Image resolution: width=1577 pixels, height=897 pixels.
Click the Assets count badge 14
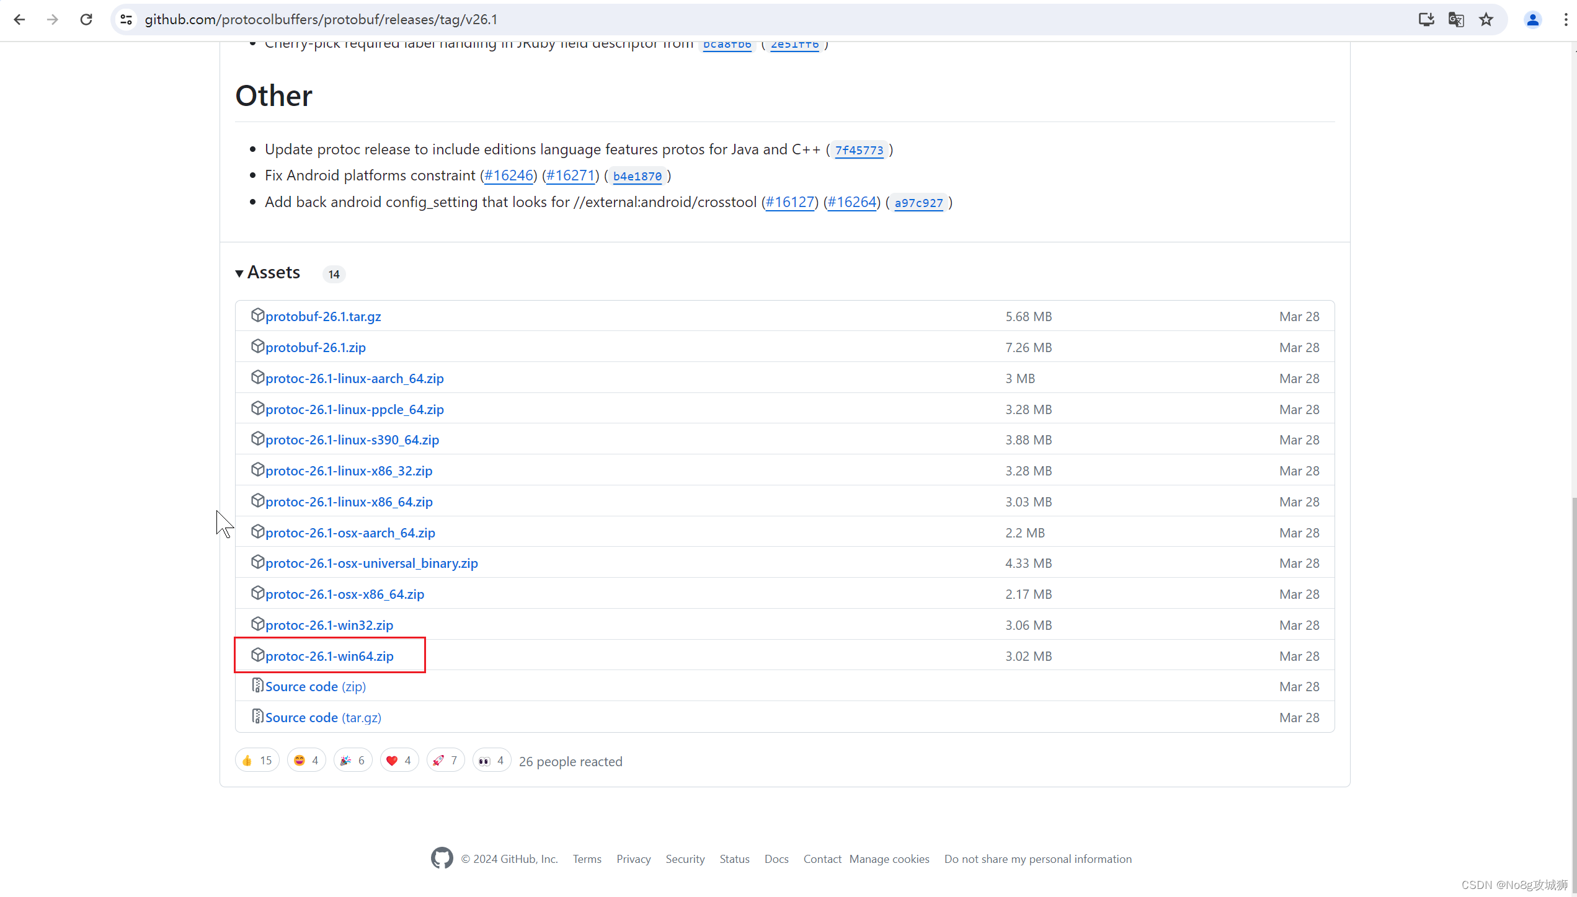(x=334, y=274)
